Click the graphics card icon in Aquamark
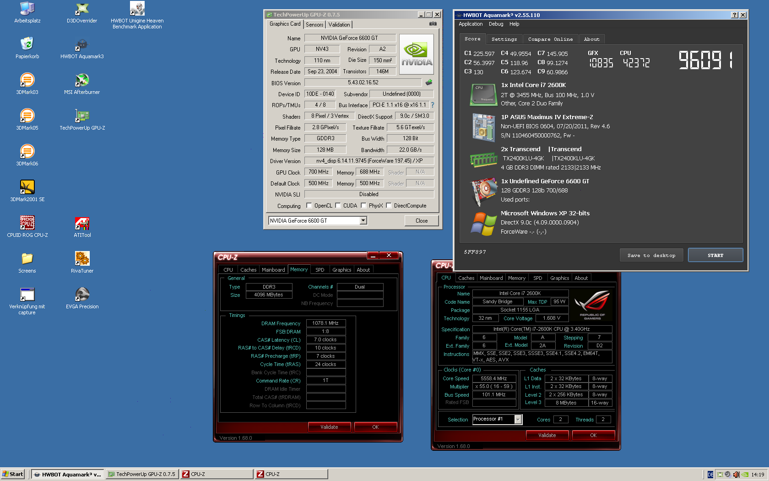Image resolution: width=769 pixels, height=481 pixels. click(484, 191)
